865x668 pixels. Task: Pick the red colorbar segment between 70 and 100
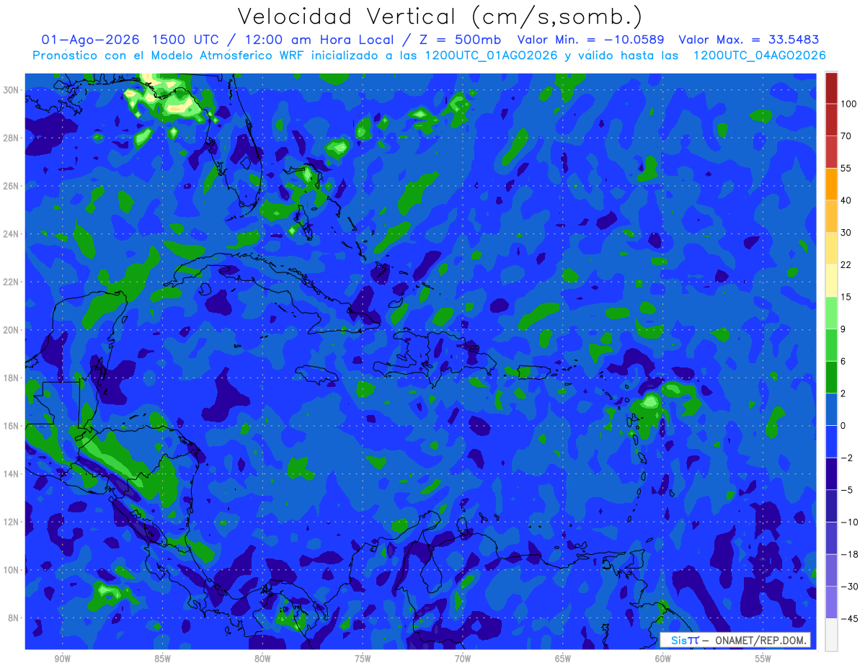click(x=831, y=120)
